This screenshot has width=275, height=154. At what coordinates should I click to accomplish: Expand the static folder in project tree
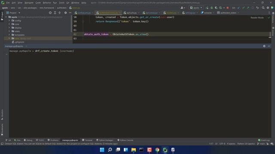click(x=9, y=31)
